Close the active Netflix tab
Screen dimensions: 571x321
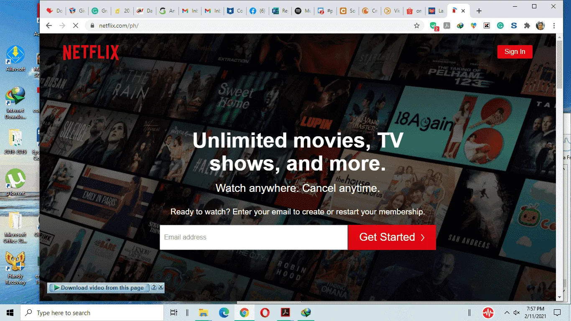(x=463, y=11)
